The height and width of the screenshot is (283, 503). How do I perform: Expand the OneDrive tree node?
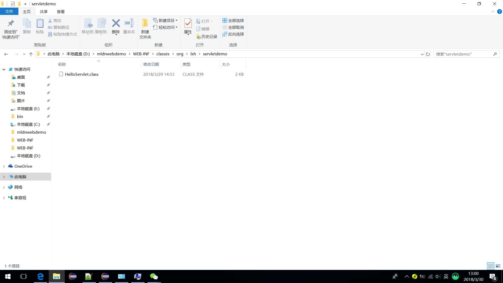[x=4, y=166]
